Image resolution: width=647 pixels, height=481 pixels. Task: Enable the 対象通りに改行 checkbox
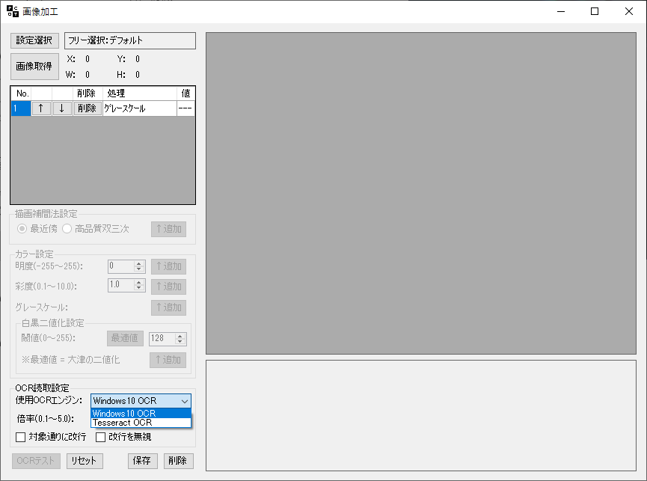[x=20, y=437]
